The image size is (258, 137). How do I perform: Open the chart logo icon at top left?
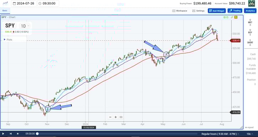coord(5,3)
